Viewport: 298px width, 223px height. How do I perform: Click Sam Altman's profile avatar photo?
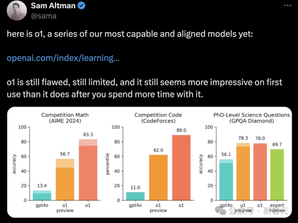[17, 11]
